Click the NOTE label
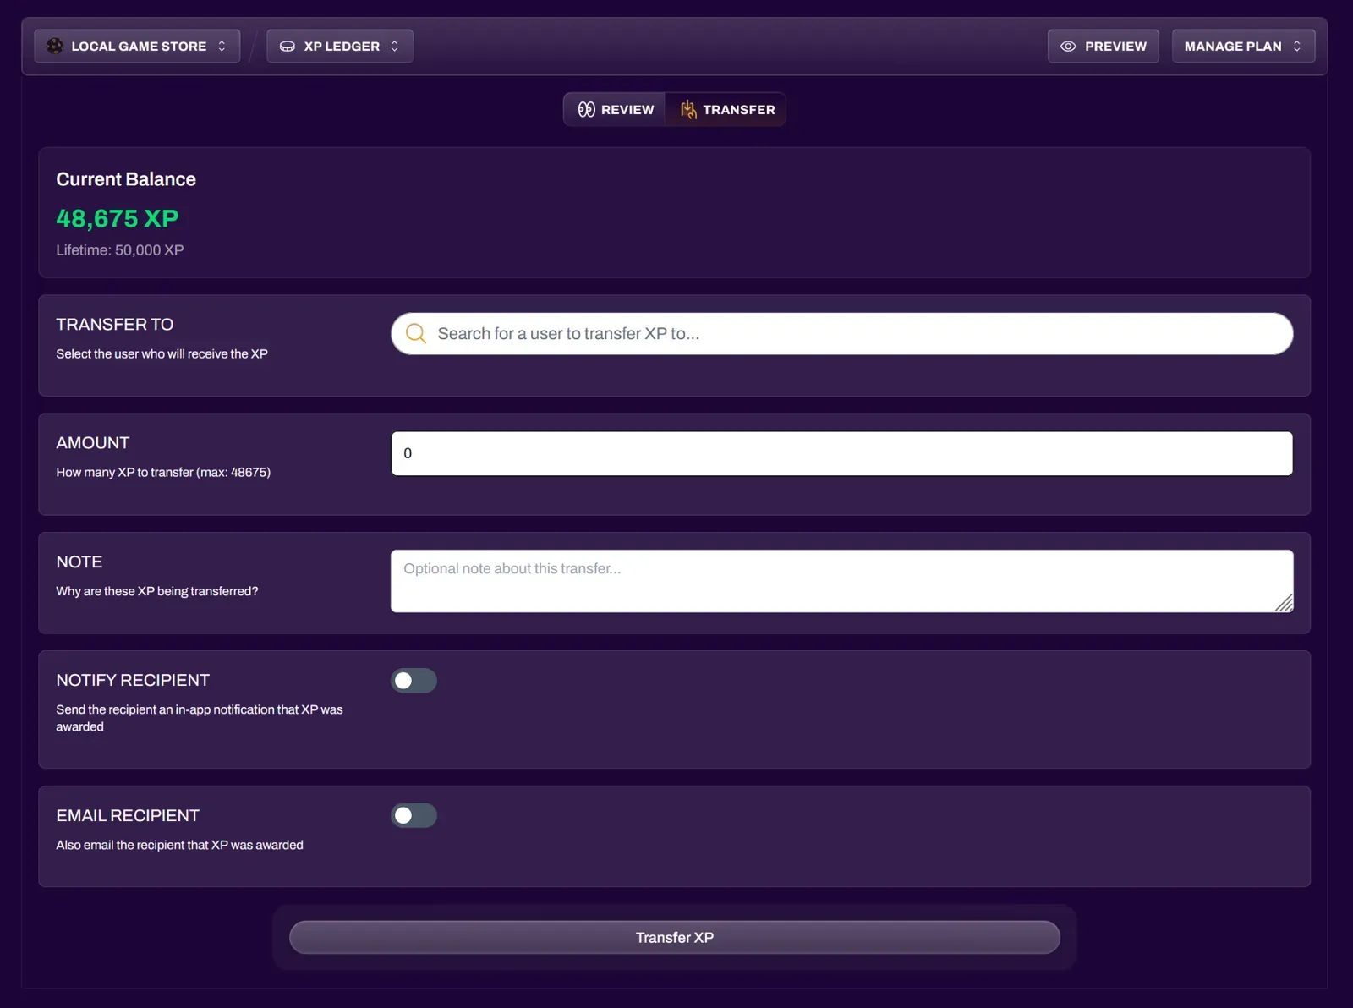 tap(79, 562)
